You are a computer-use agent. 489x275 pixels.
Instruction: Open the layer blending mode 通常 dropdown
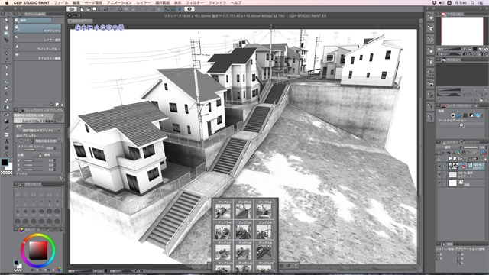click(449, 147)
